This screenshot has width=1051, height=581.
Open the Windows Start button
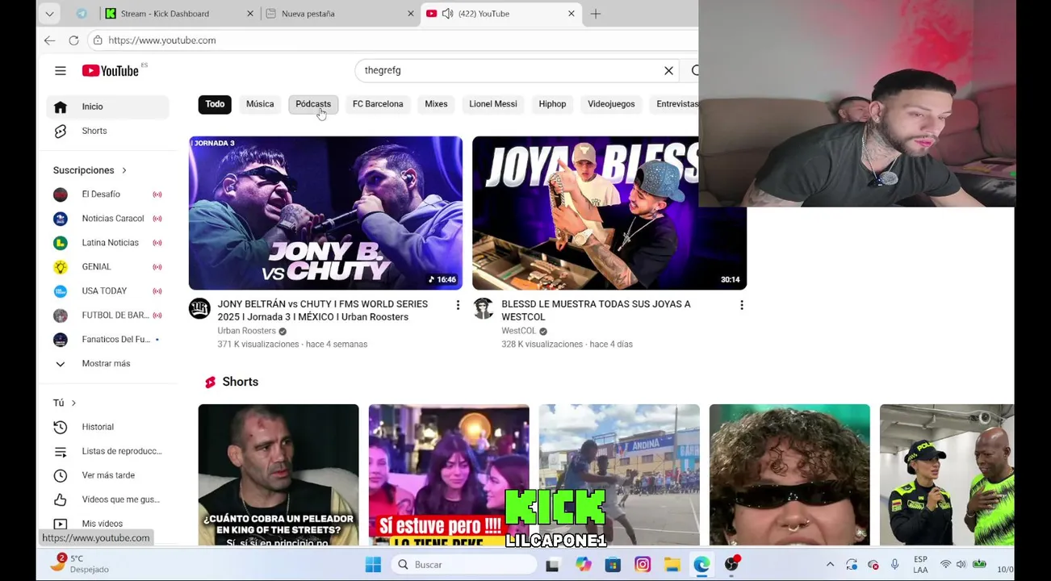click(x=373, y=565)
